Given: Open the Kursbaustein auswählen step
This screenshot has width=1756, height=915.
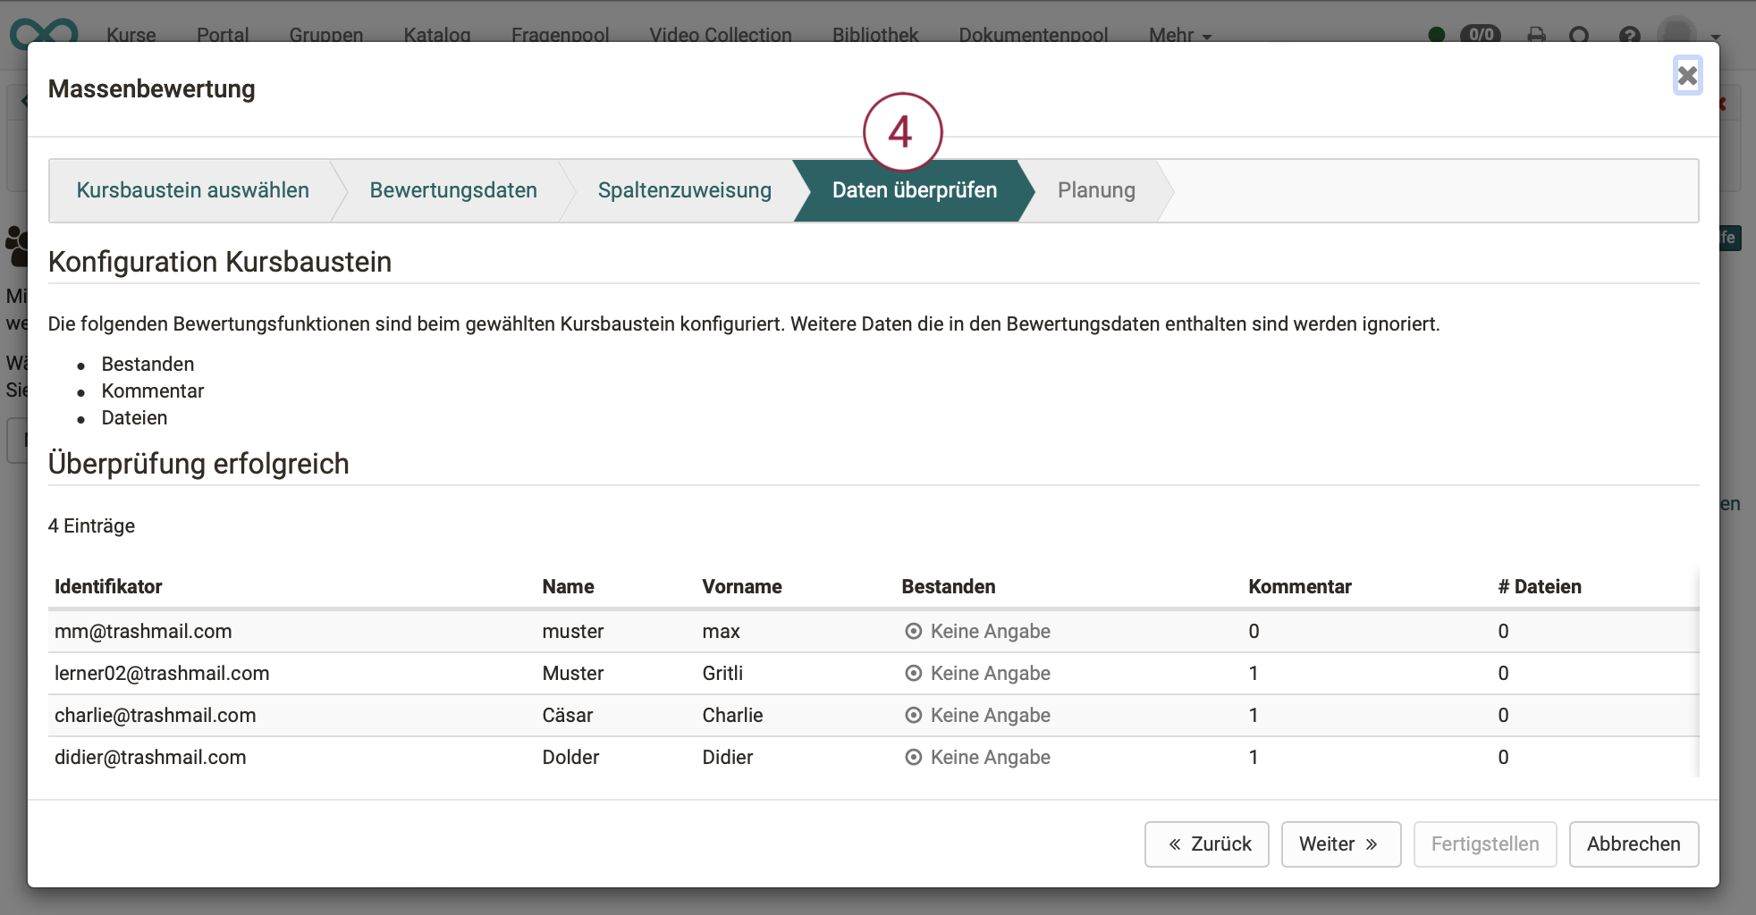Looking at the screenshot, I should (x=192, y=190).
